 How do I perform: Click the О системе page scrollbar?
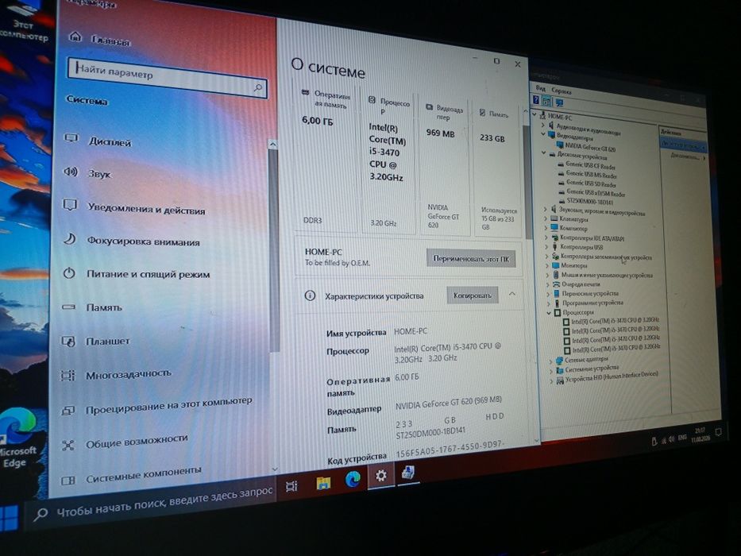point(527,182)
